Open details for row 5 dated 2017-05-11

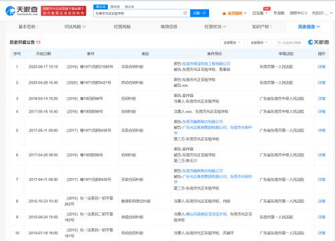tap(322, 130)
